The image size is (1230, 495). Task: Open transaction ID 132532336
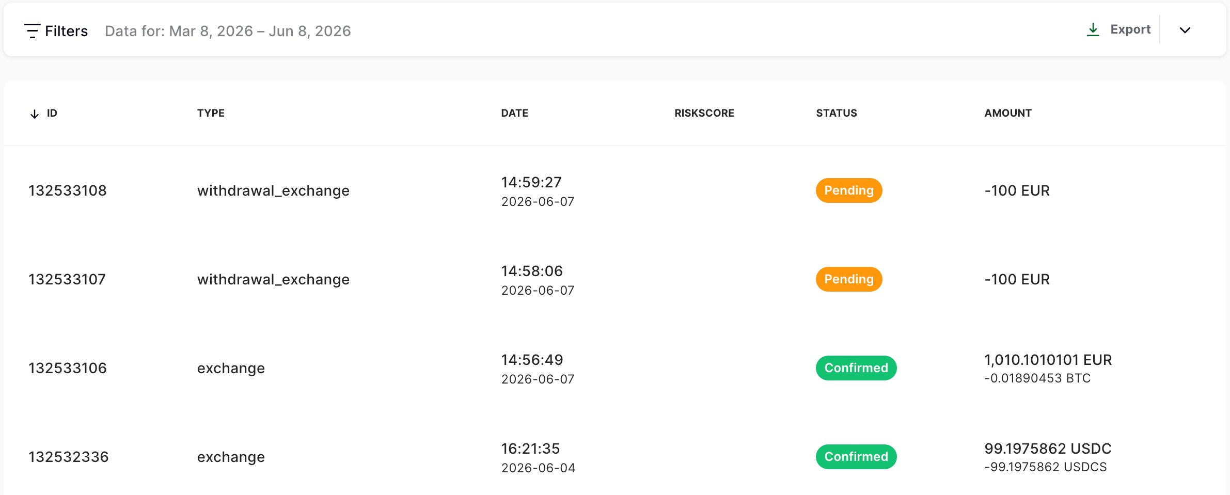tap(69, 457)
